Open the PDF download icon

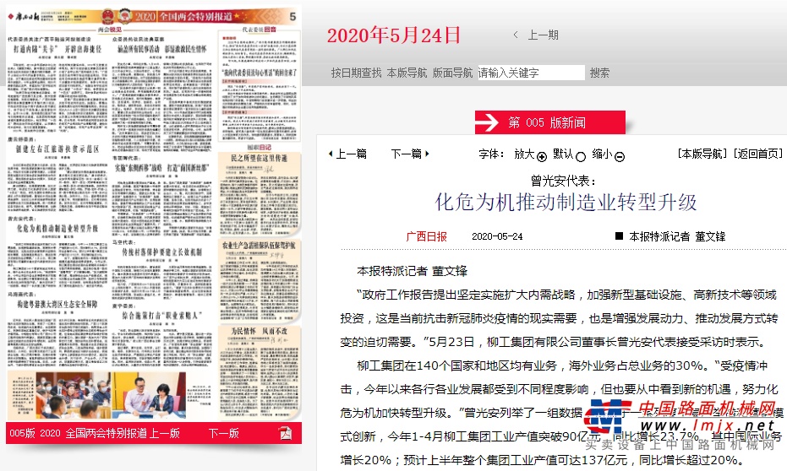286,433
